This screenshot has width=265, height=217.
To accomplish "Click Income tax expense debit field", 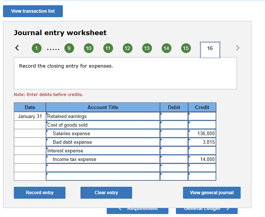I will pyautogui.click(x=174, y=159).
